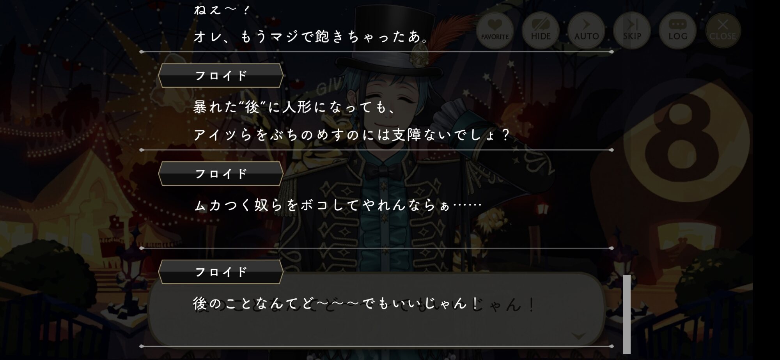Enable AUTO story playback

click(586, 30)
